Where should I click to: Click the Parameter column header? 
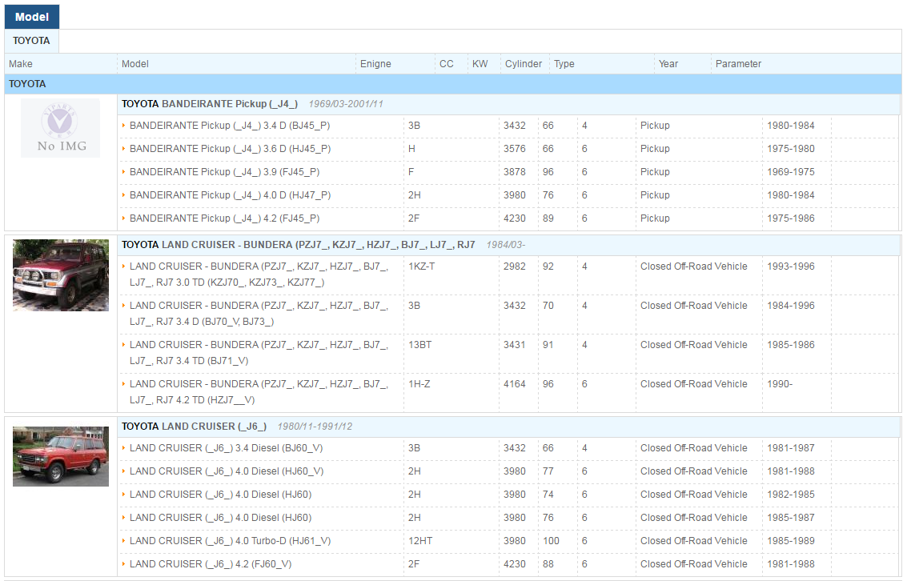738,63
